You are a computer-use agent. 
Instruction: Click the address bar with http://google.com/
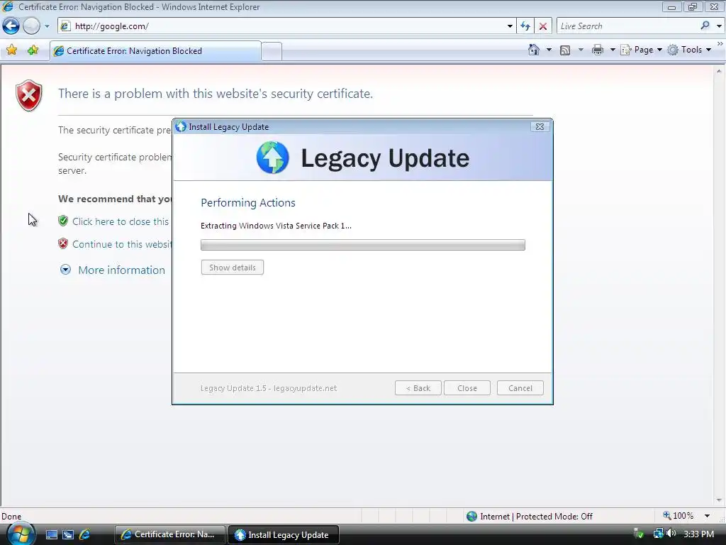click(281, 26)
